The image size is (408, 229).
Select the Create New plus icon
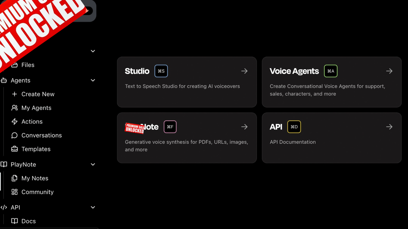(x=15, y=94)
